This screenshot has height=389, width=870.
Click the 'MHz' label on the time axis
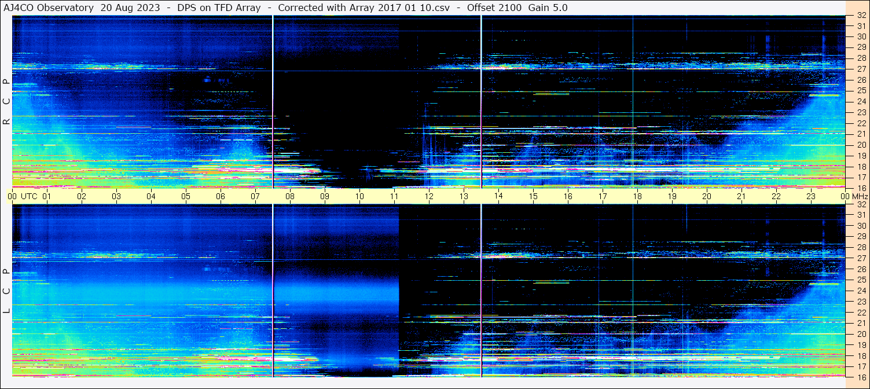[860, 196]
